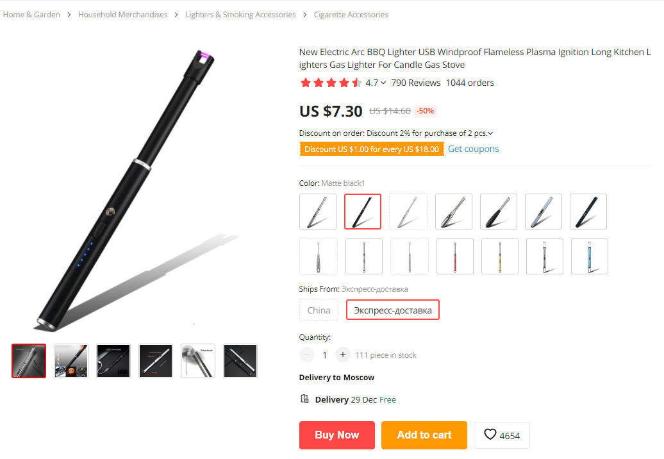Choose the light blue lighter variant
The height and width of the screenshot is (459, 664).
[x=590, y=256]
